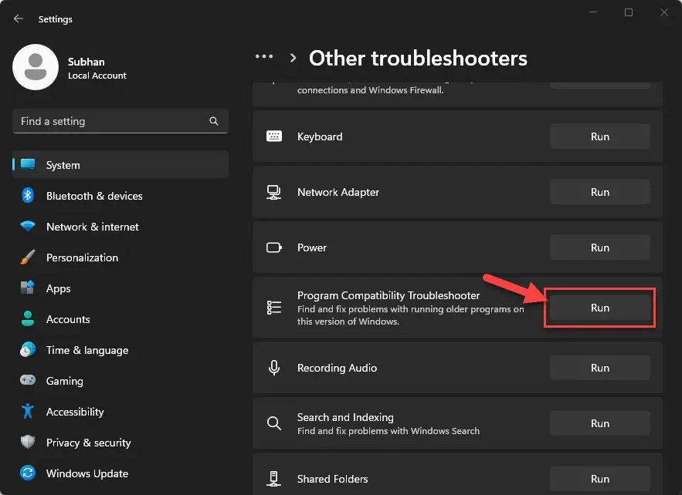The image size is (682, 495).
Task: Click the back arrow in Settings header
Action: pyautogui.click(x=19, y=19)
